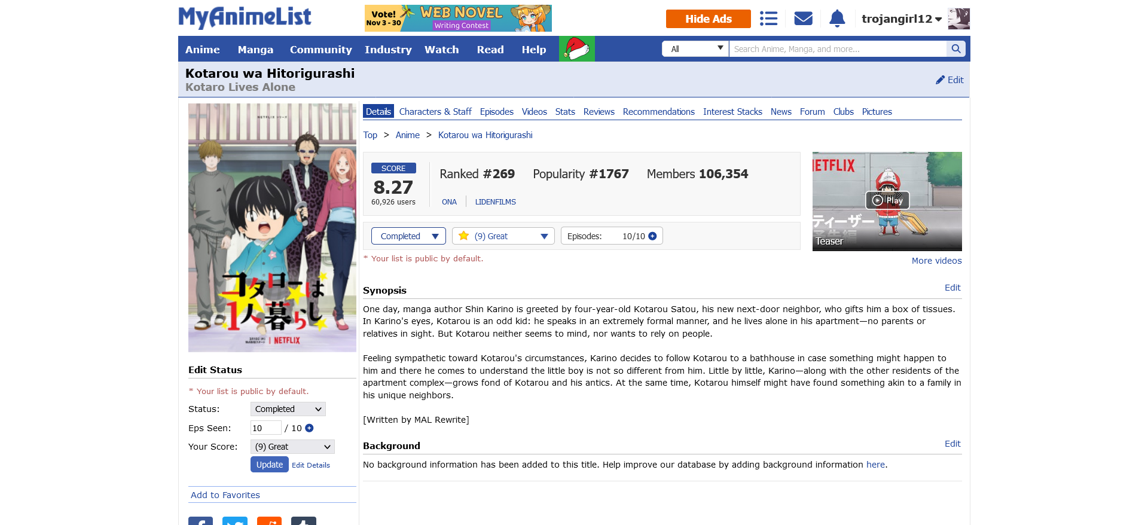Screen dimensions: 1148x525
Task: Open the (9) Great score dropdown with star
Action: [503, 236]
